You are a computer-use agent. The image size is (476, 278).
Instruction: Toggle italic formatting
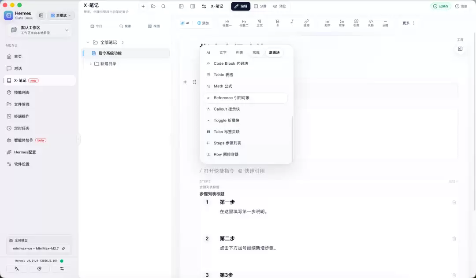tap(292, 23)
